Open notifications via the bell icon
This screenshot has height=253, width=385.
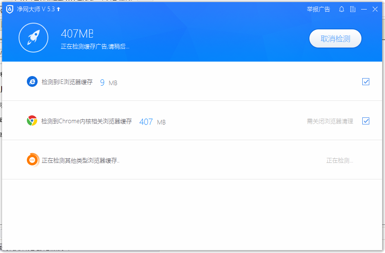pos(341,9)
